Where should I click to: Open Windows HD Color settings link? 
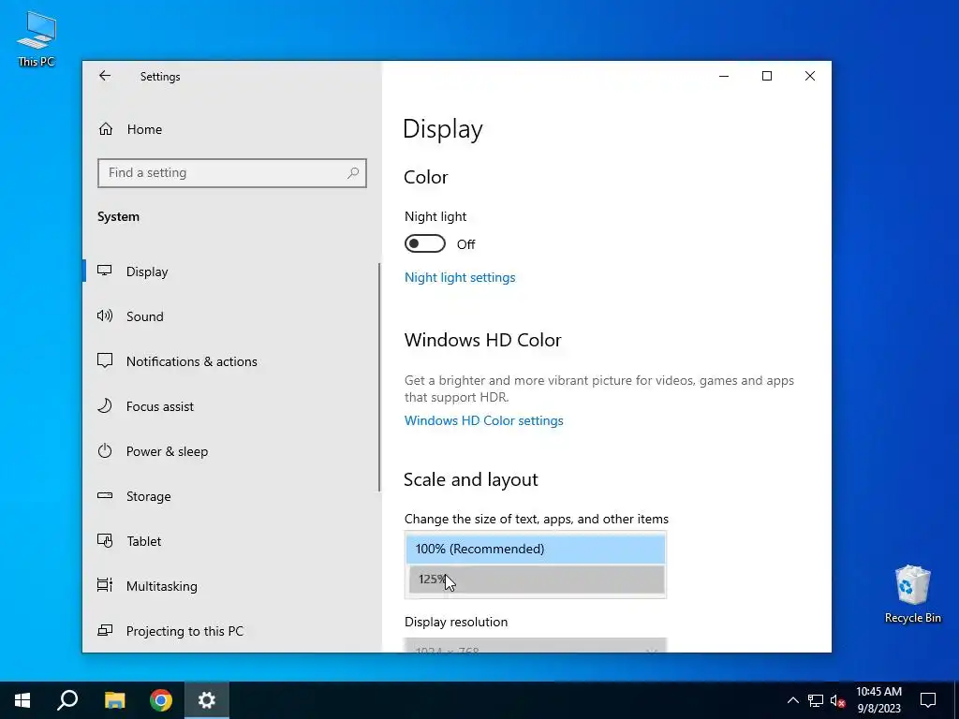pyautogui.click(x=484, y=420)
